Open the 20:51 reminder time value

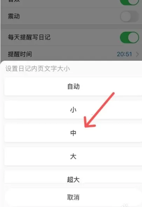point(124,54)
